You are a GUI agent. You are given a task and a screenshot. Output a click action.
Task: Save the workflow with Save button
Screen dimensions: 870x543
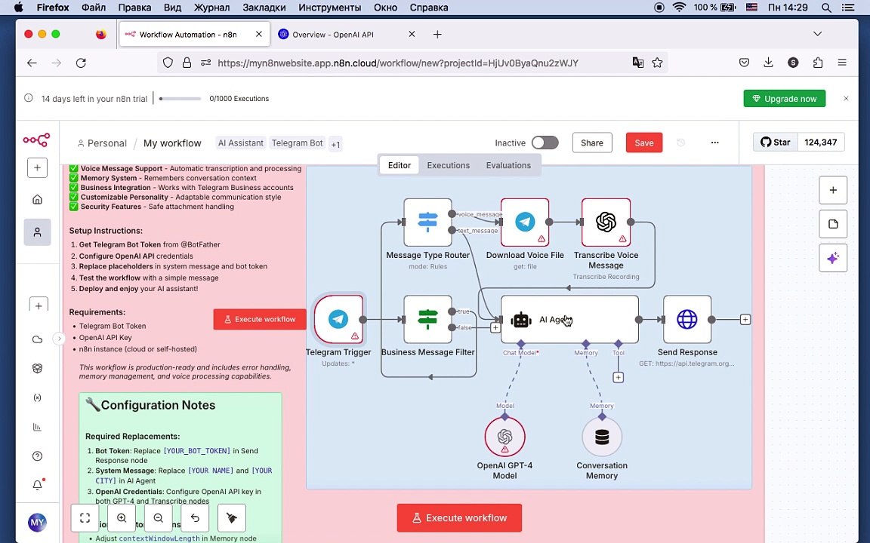pyautogui.click(x=644, y=143)
